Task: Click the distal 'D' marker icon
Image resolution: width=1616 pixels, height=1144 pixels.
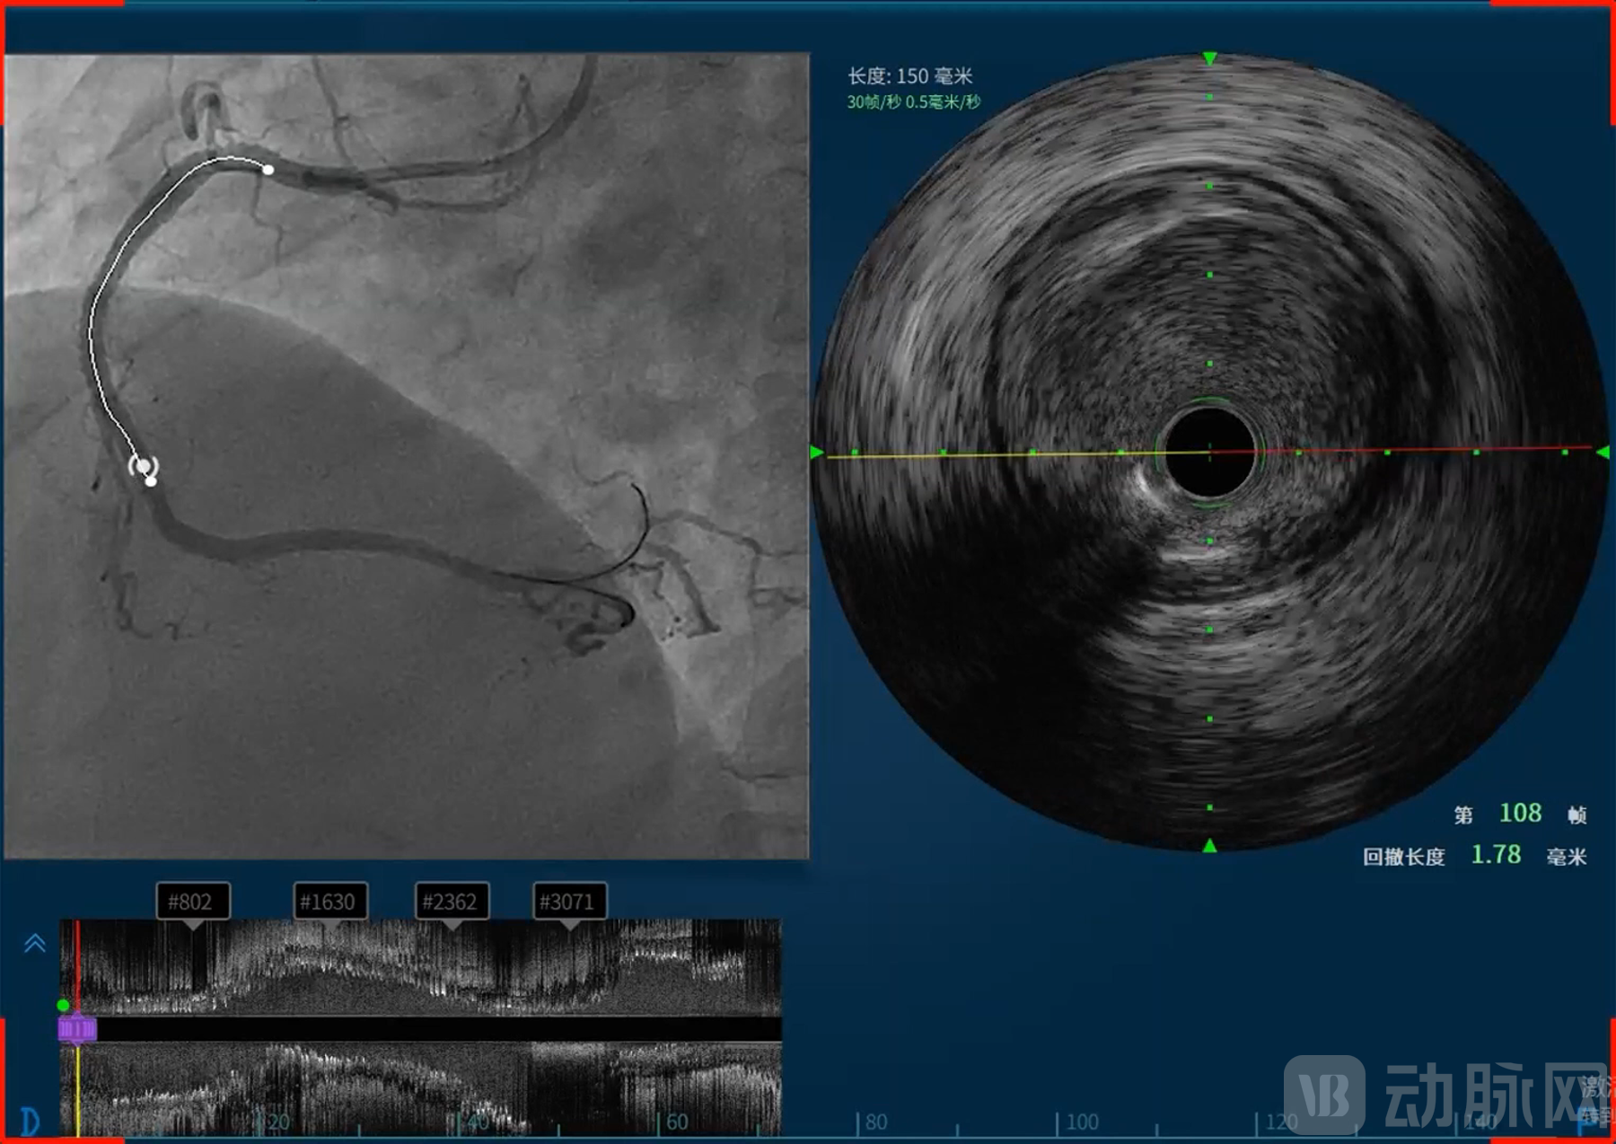Action: coord(30,1122)
